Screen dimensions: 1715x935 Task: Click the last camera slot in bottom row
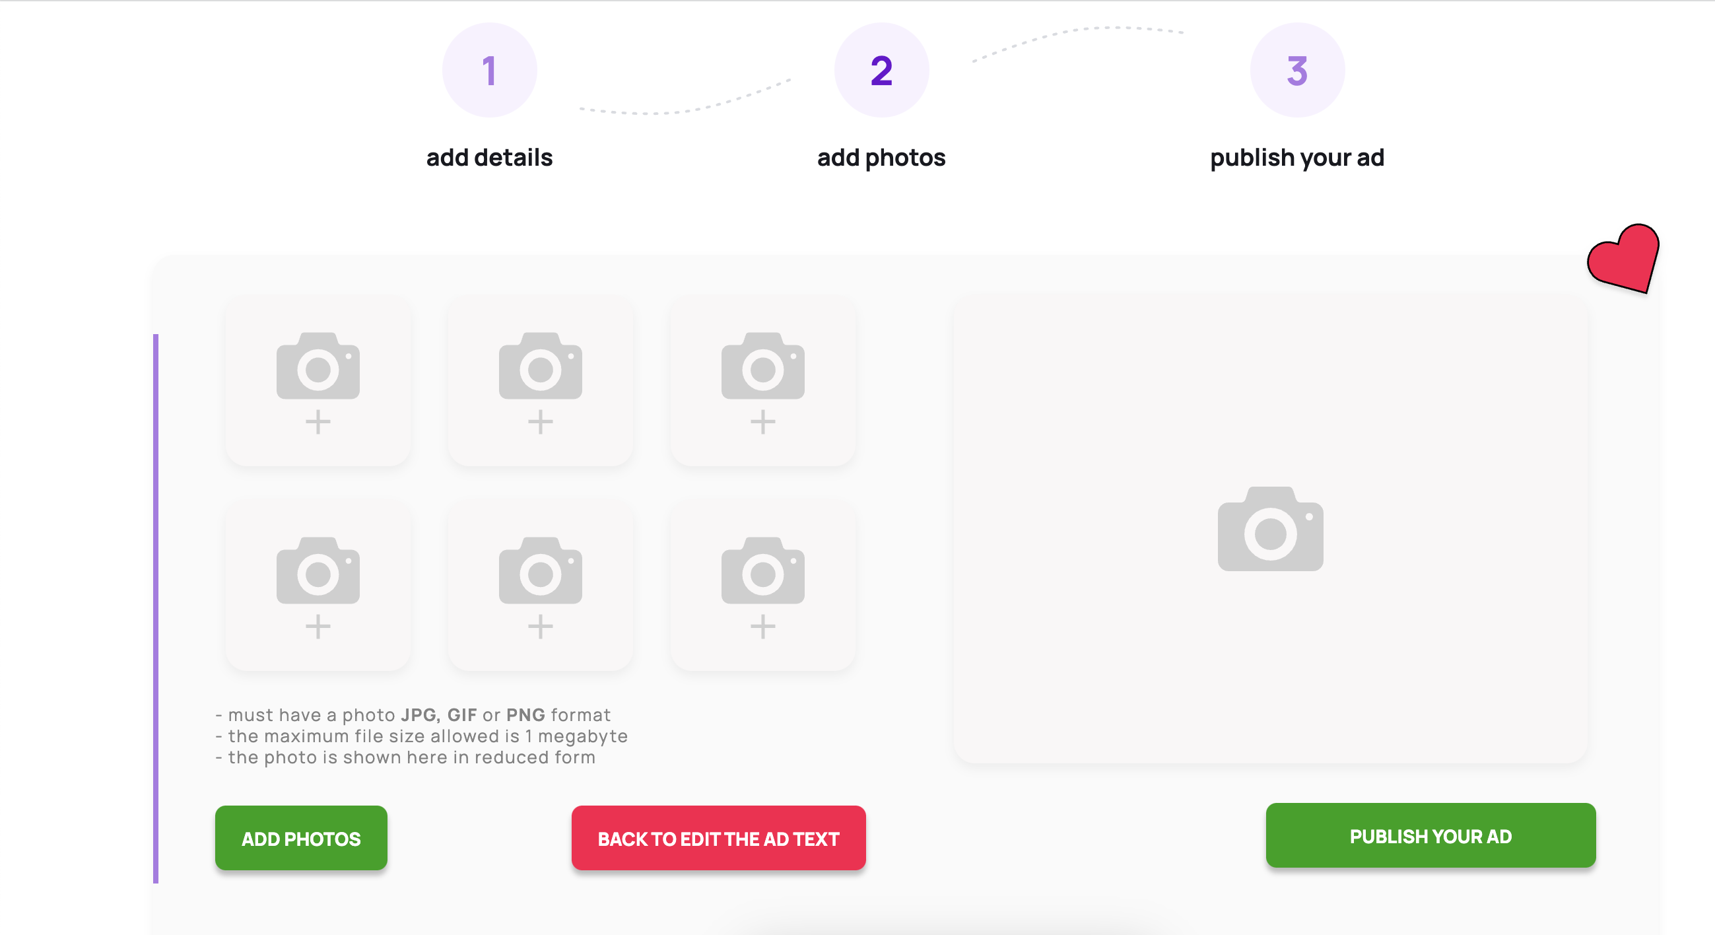(x=762, y=586)
